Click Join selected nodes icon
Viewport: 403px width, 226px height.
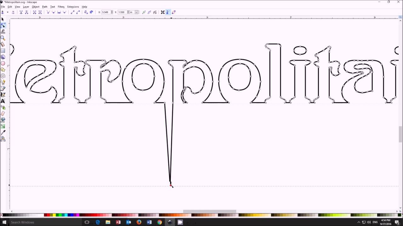click(x=21, y=12)
